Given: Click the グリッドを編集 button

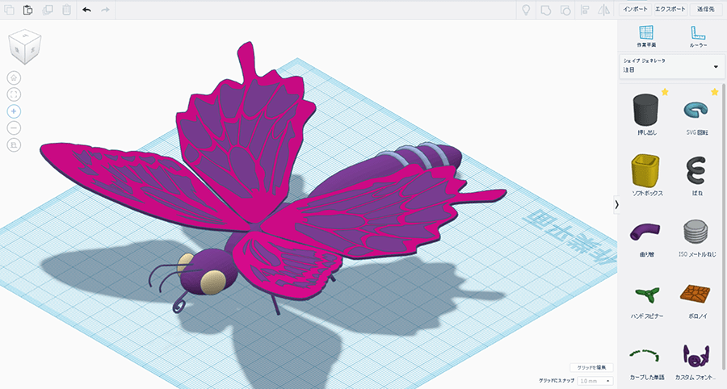Looking at the screenshot, I should (591, 367).
